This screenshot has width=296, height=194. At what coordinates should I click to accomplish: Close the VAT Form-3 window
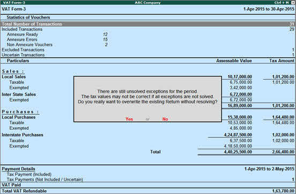[x=293, y=3]
